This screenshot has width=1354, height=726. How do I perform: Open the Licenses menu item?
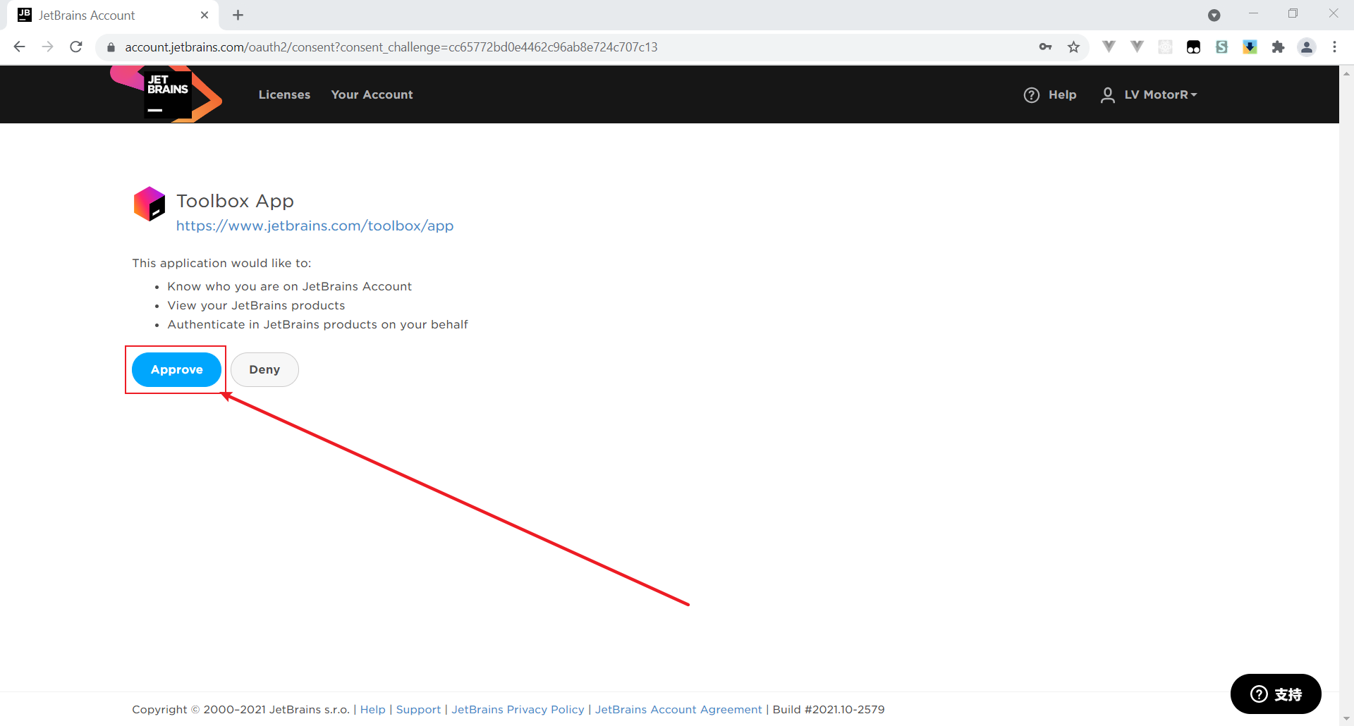coord(284,94)
